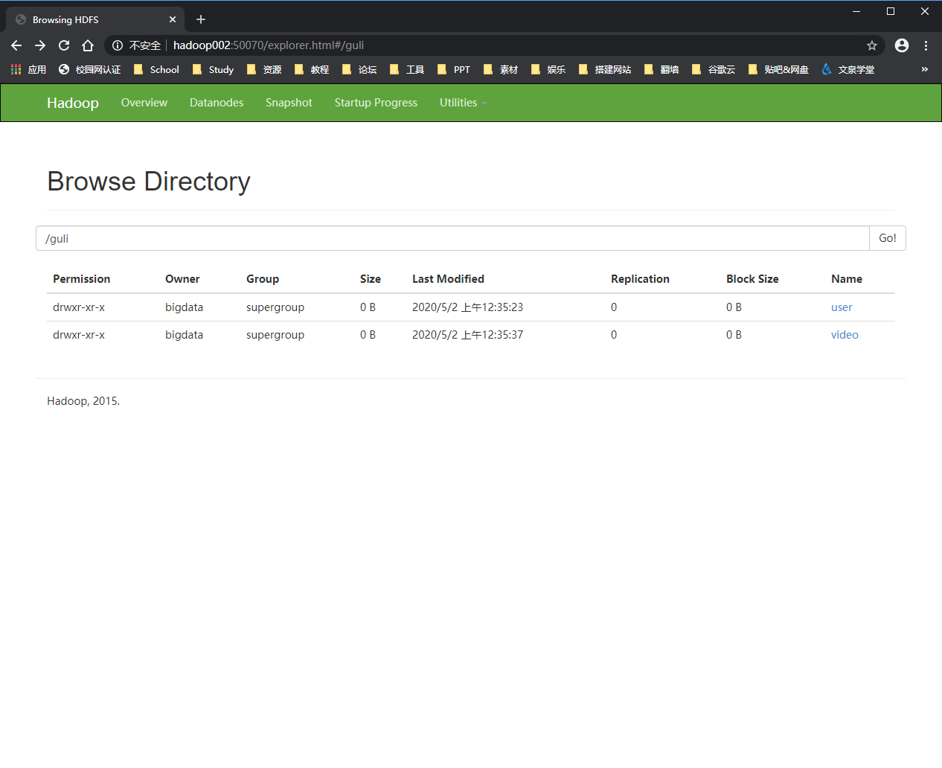
Task: Minimize the Chrome window
Action: (856, 11)
